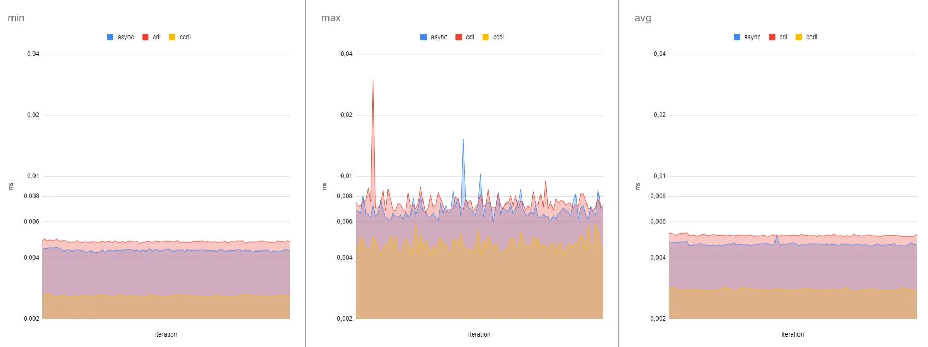Click the blue async swatch in max chart
The width and height of the screenshot is (928, 347).
[424, 37]
